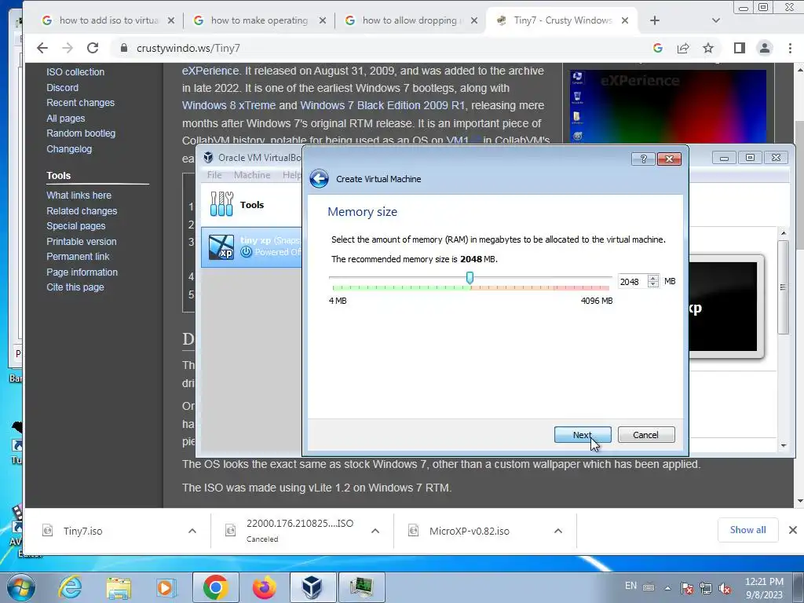Open Random bootleg sidebar link

point(81,133)
